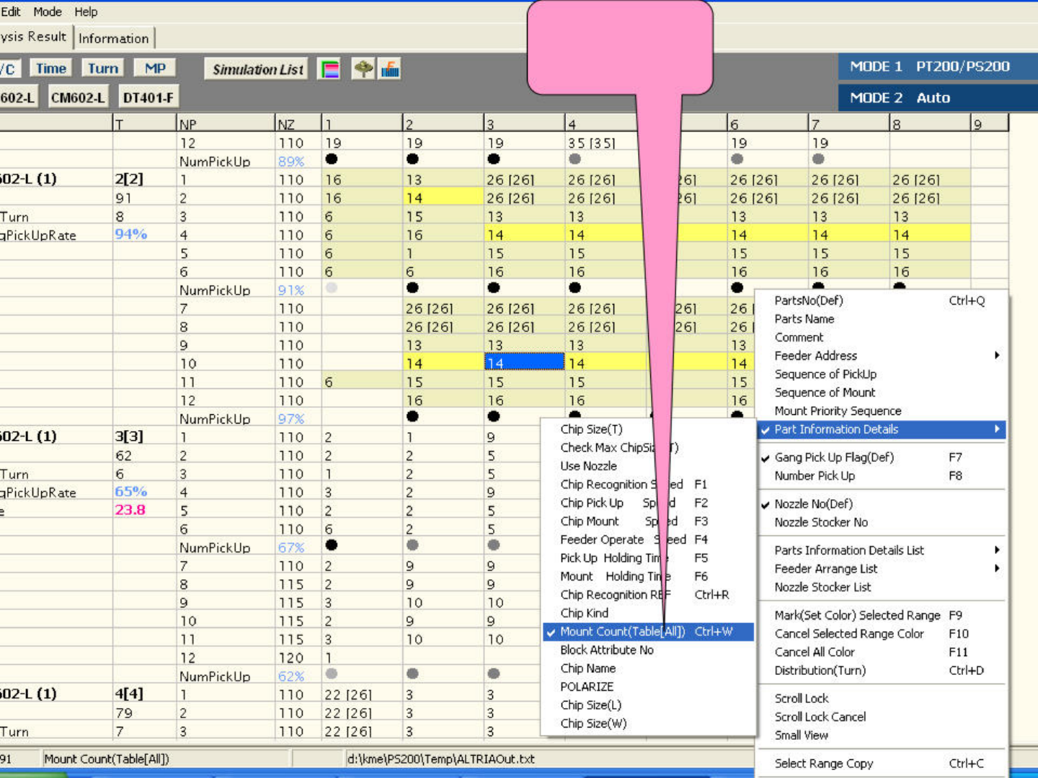Uncheck Nozzle No(Def) menu option
This screenshot has width=1038, height=778.
(x=813, y=504)
